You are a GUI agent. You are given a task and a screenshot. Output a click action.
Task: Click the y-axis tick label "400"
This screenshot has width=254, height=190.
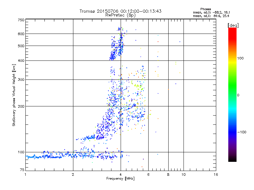[x=21, y=60]
